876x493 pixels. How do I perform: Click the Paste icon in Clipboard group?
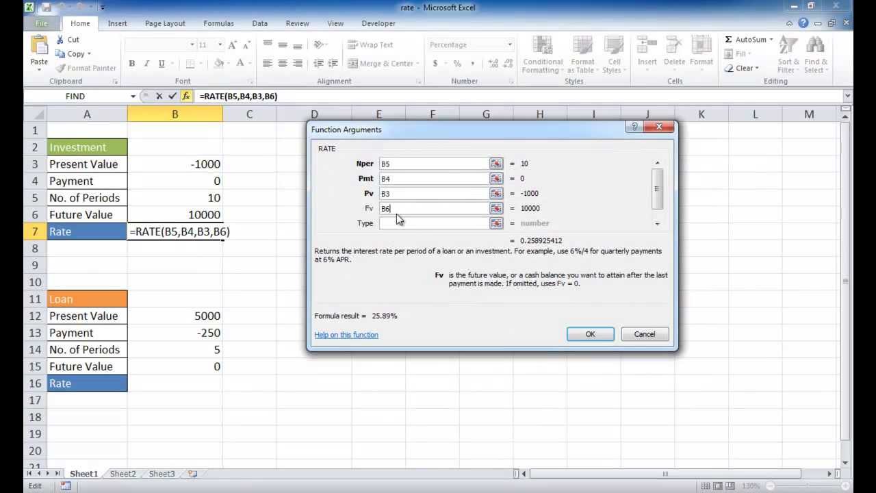[39, 46]
